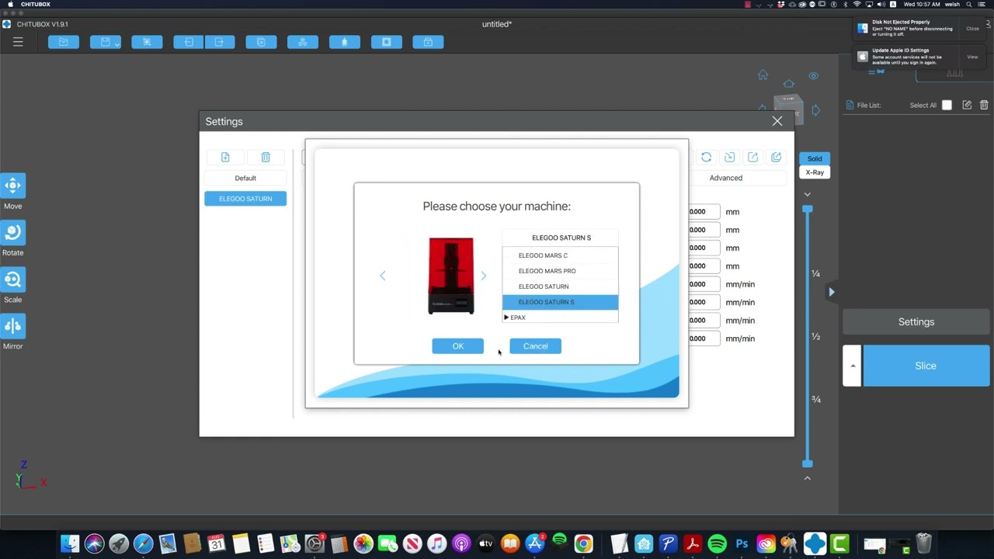Open Photoshop from the Dock
This screenshot has width=994, height=559.
tap(742, 543)
